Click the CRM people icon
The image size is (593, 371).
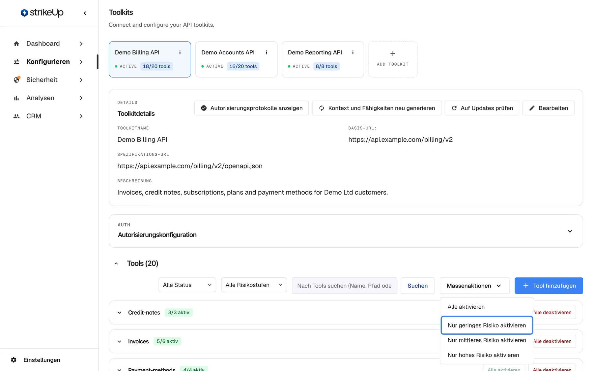pos(16,116)
